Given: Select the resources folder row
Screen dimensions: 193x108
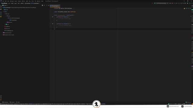Looking at the screenshot, I should coord(10,22).
